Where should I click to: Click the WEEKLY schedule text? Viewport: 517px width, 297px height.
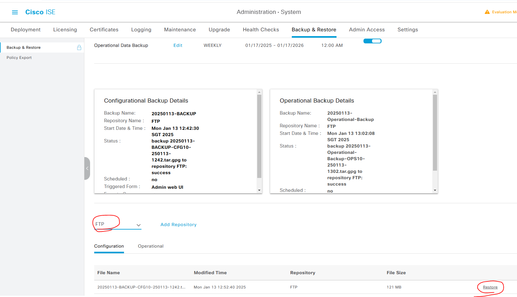click(213, 45)
